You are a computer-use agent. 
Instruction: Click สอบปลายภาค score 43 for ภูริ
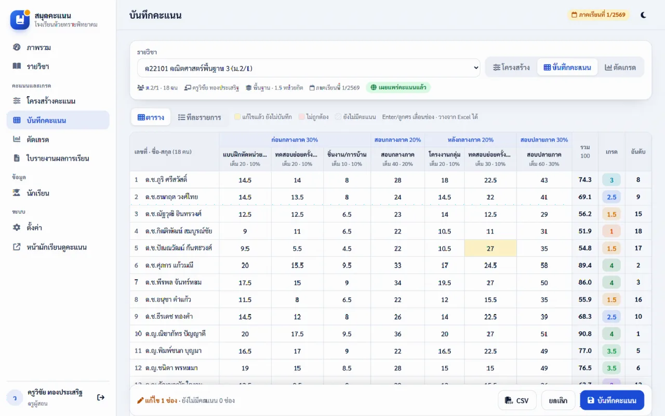pyautogui.click(x=544, y=180)
